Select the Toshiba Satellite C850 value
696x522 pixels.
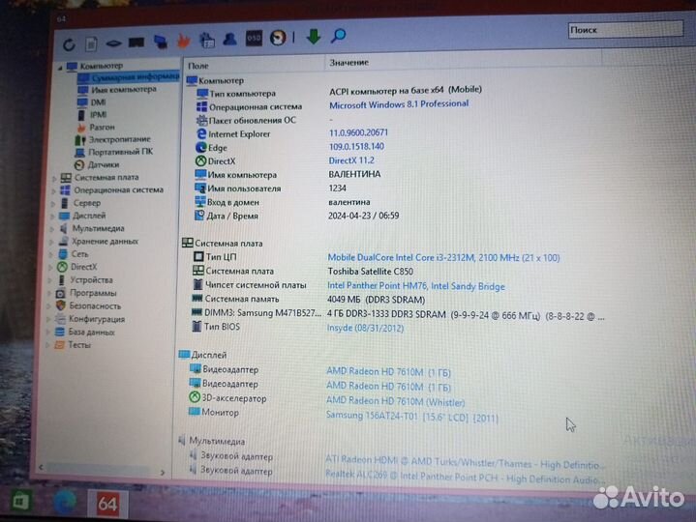click(370, 272)
